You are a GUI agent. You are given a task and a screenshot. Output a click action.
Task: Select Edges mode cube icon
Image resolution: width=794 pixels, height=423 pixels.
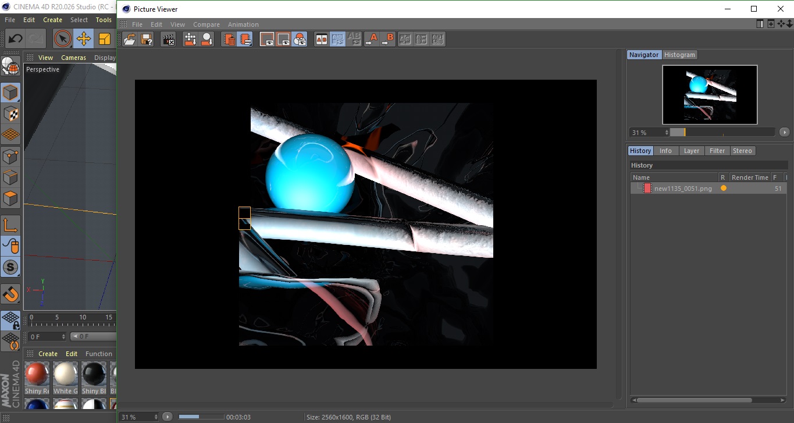[x=10, y=177]
